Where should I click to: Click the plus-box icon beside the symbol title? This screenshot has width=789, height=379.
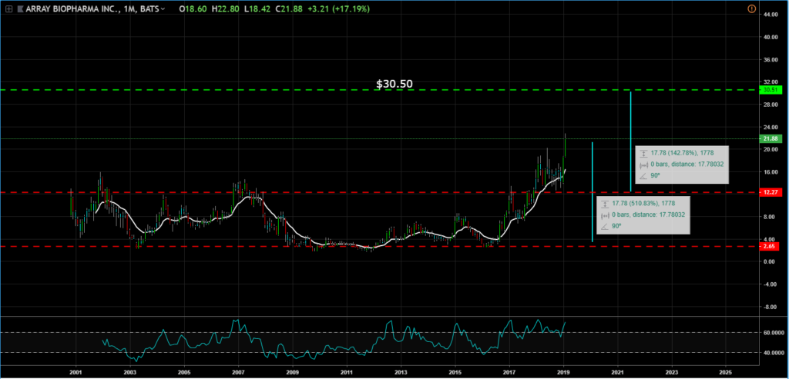[8, 9]
